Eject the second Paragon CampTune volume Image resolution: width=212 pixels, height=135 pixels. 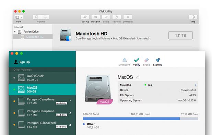pyautogui.click(x=70, y=113)
